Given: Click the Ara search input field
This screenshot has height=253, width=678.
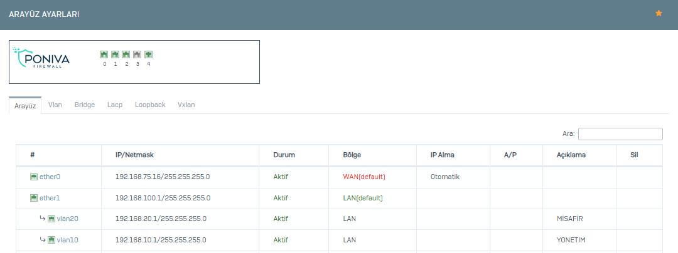Looking at the screenshot, I should (x=620, y=134).
